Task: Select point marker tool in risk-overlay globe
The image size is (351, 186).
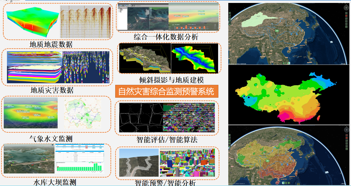Action: 230,135
